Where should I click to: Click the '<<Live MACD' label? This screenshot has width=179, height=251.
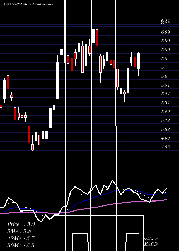point(151,241)
